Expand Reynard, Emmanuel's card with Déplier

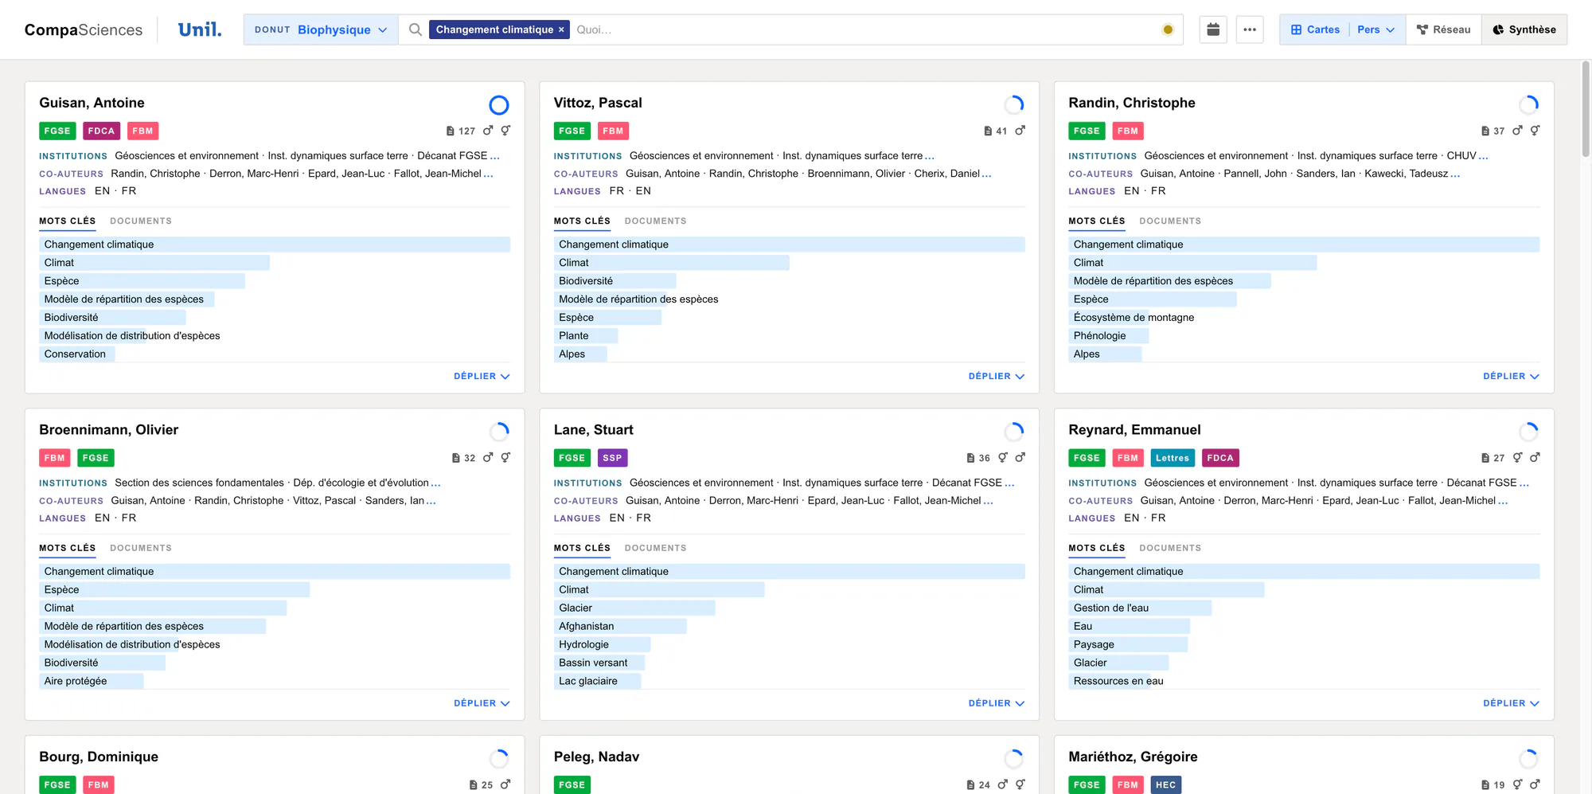pos(1511,703)
